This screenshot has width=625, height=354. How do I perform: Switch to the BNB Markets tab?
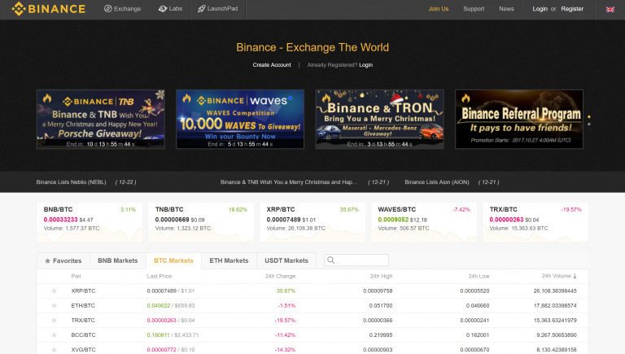pyautogui.click(x=118, y=260)
